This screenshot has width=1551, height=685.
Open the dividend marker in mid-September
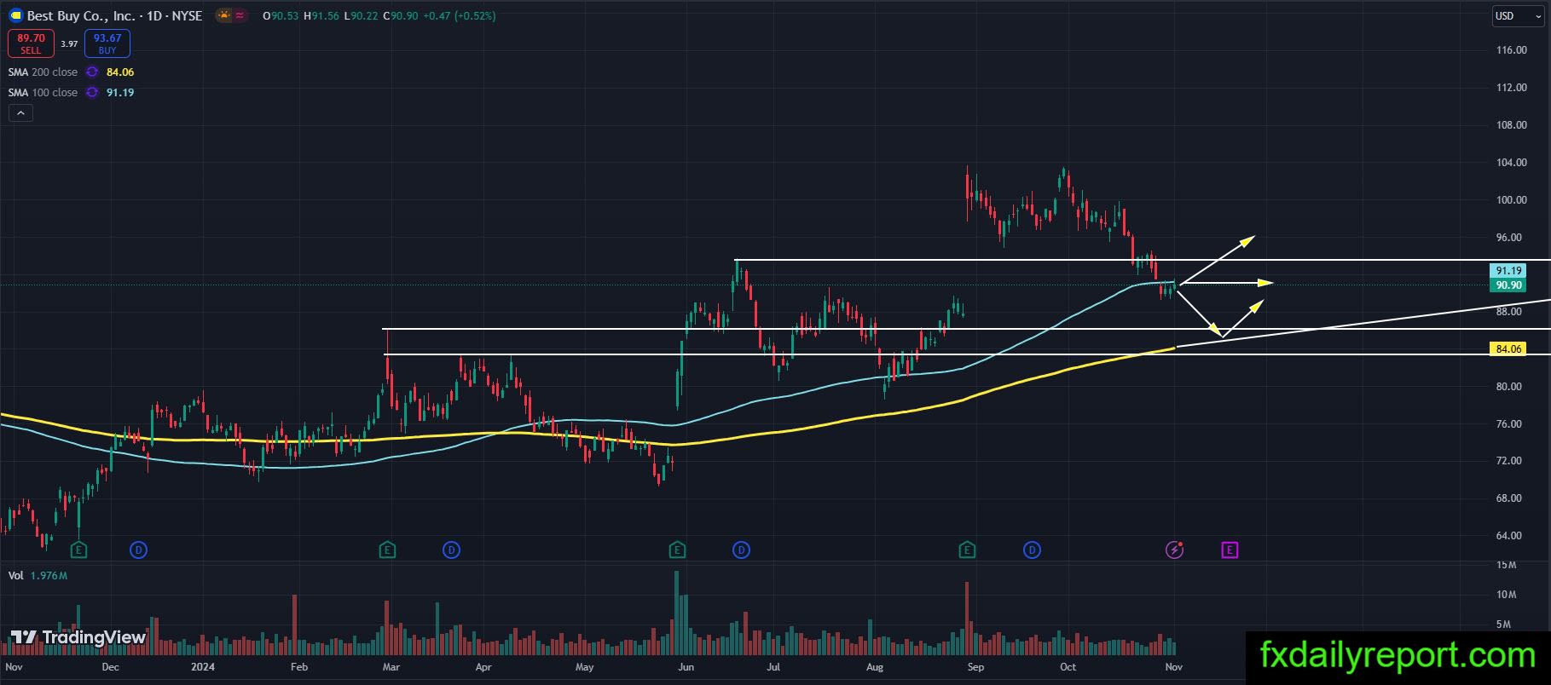(1032, 550)
